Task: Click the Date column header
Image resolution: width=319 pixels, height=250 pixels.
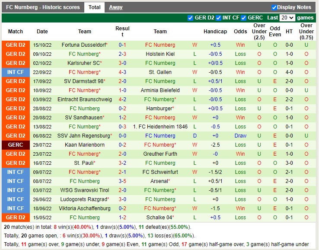Action: [x=42, y=32]
